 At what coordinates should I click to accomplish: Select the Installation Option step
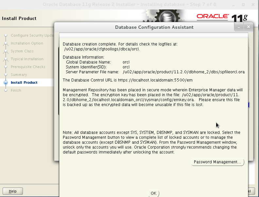(27, 43)
